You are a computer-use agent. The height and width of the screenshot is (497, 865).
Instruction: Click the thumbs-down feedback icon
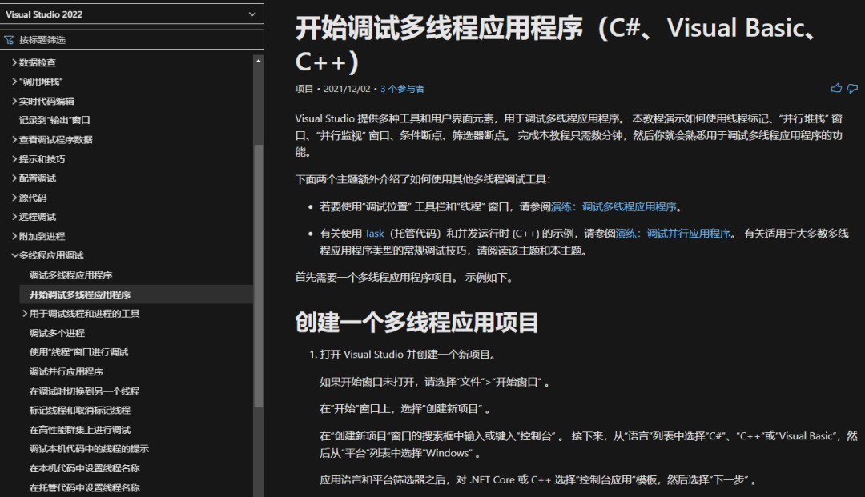pos(852,88)
